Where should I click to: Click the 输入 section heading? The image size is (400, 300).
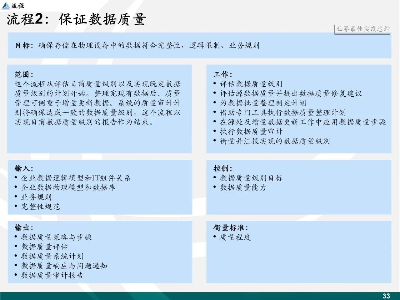click(x=24, y=169)
